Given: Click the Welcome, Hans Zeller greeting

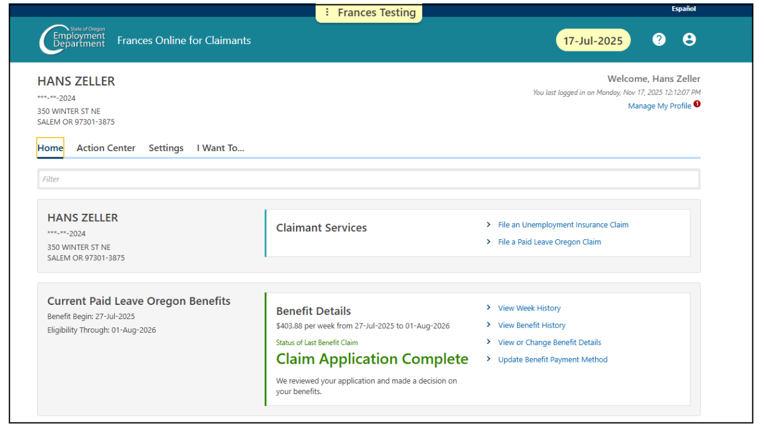Looking at the screenshot, I should [x=654, y=79].
